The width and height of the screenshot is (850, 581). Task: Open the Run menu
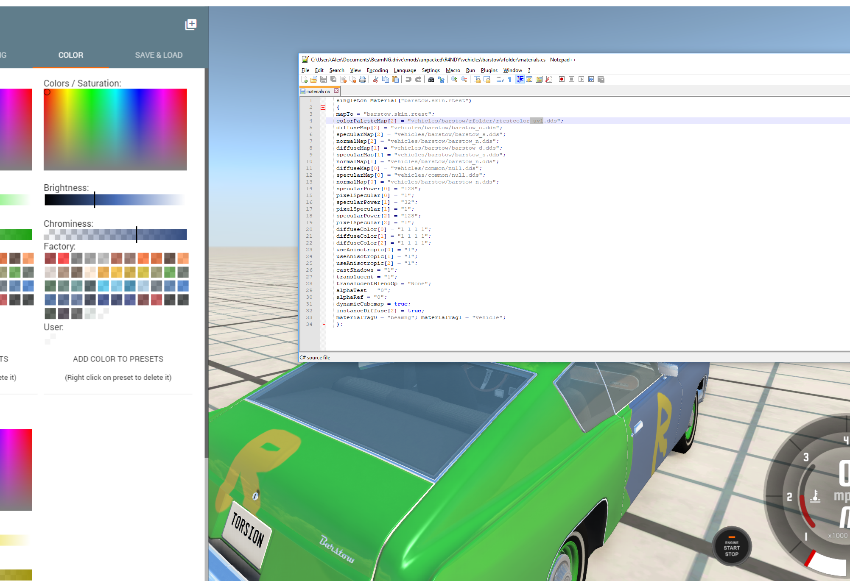pos(470,70)
